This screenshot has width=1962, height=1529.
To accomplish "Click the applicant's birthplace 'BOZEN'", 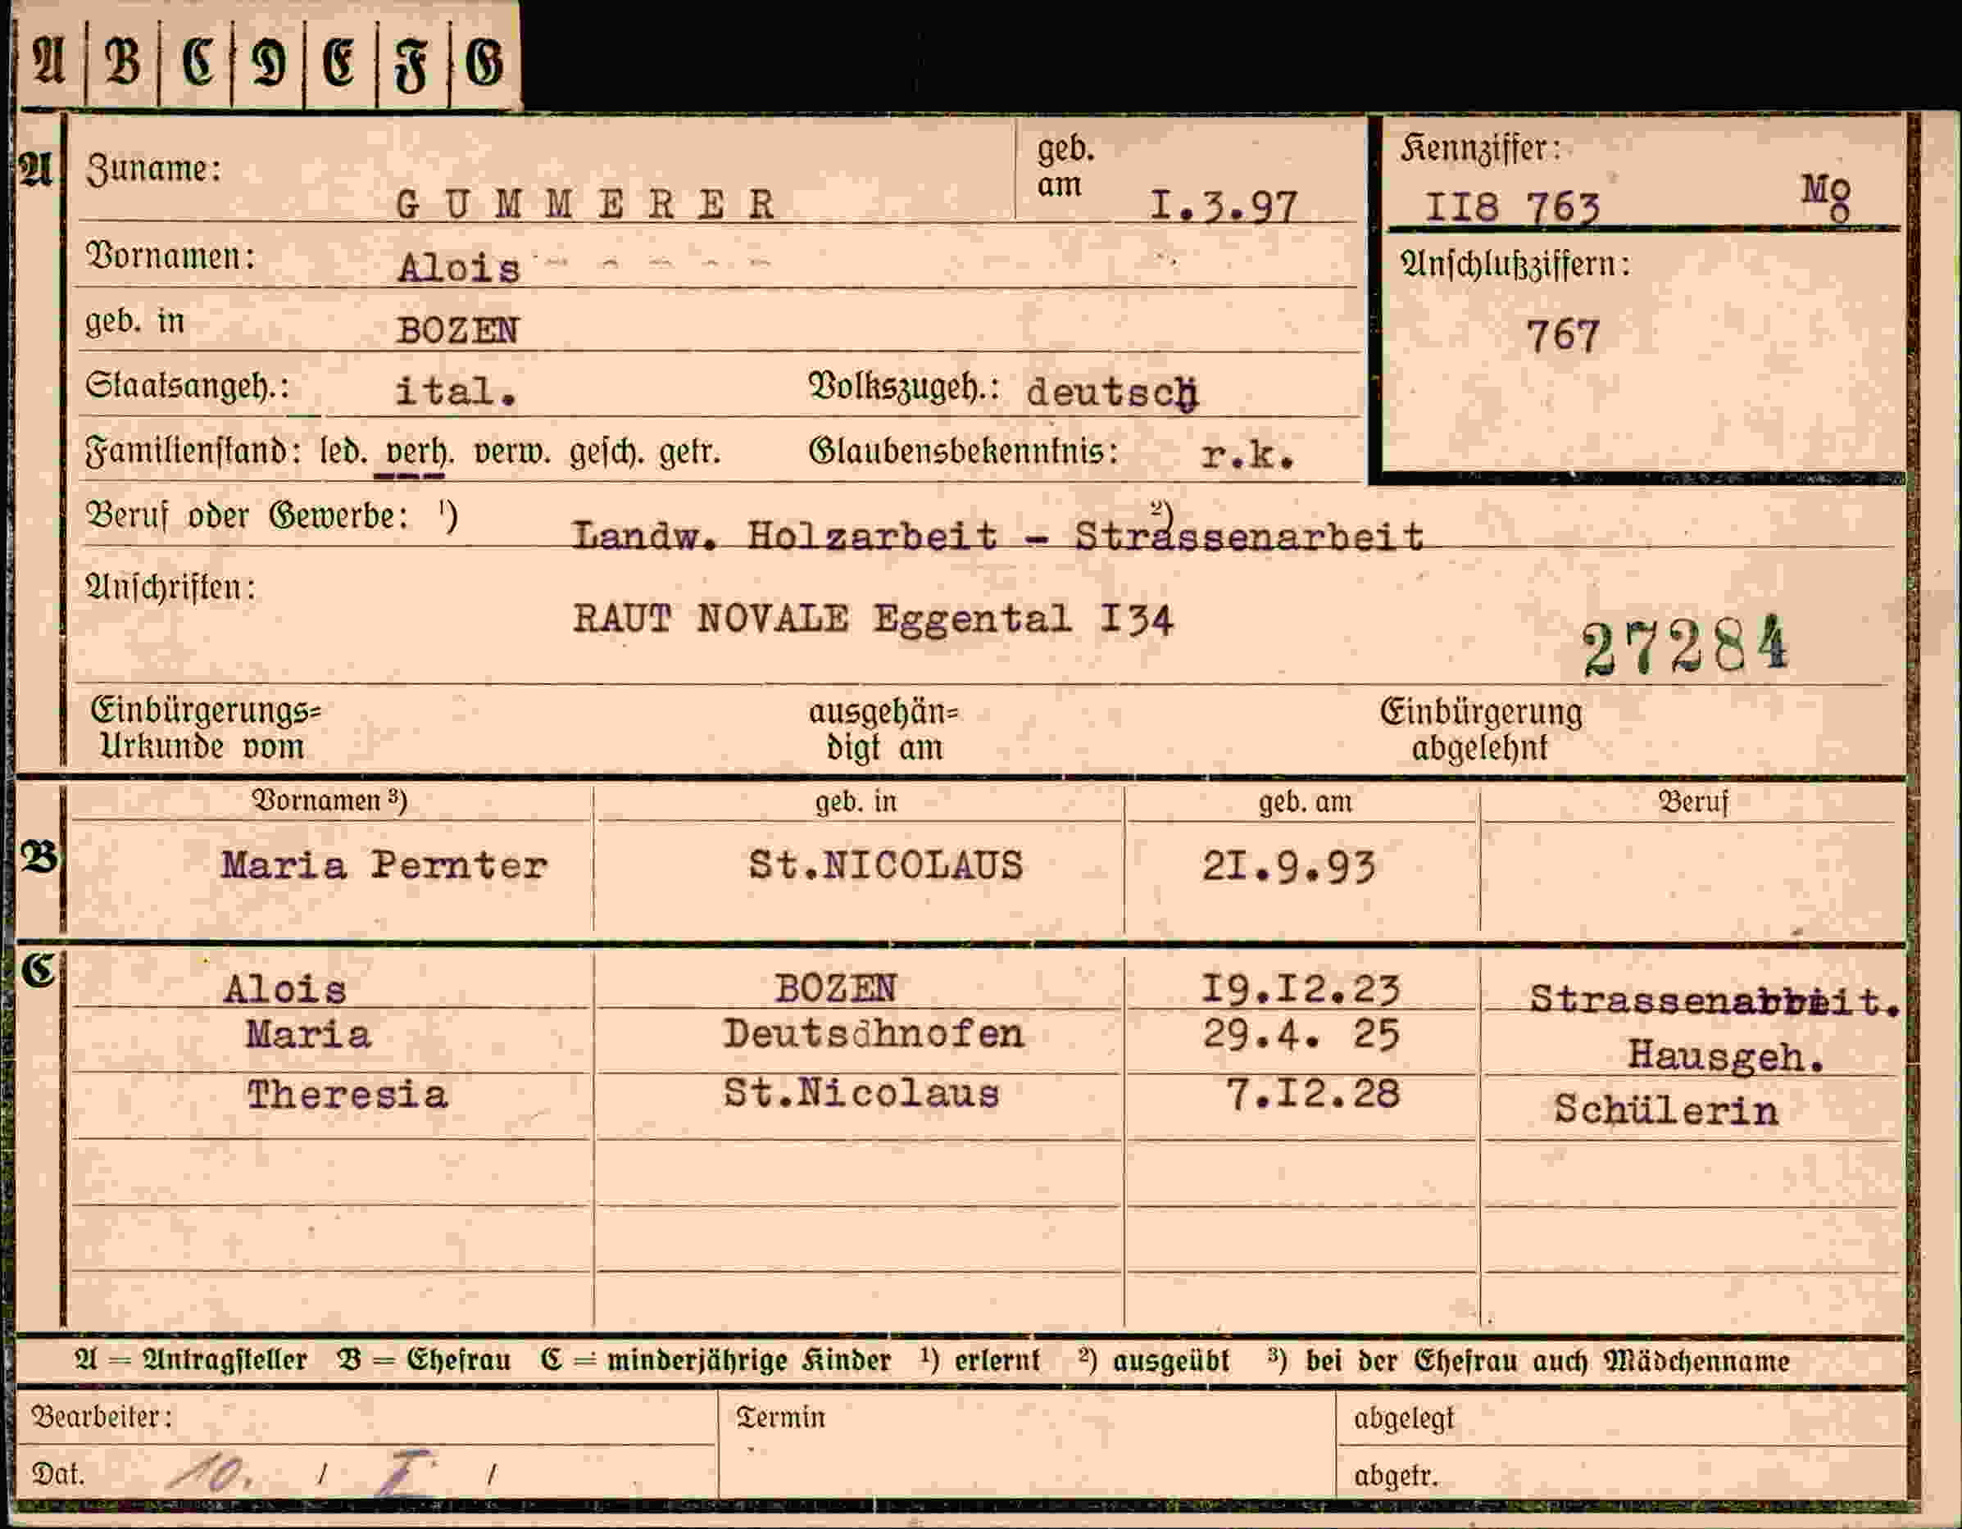I will click(x=457, y=330).
